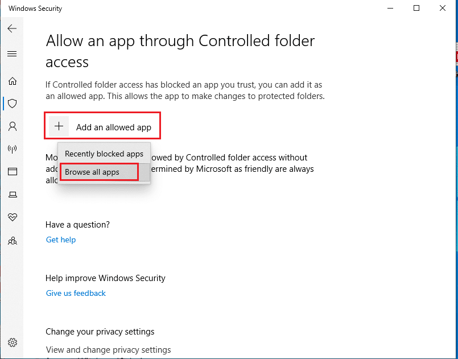Open Account protection person icon
The width and height of the screenshot is (458, 359).
(x=13, y=126)
